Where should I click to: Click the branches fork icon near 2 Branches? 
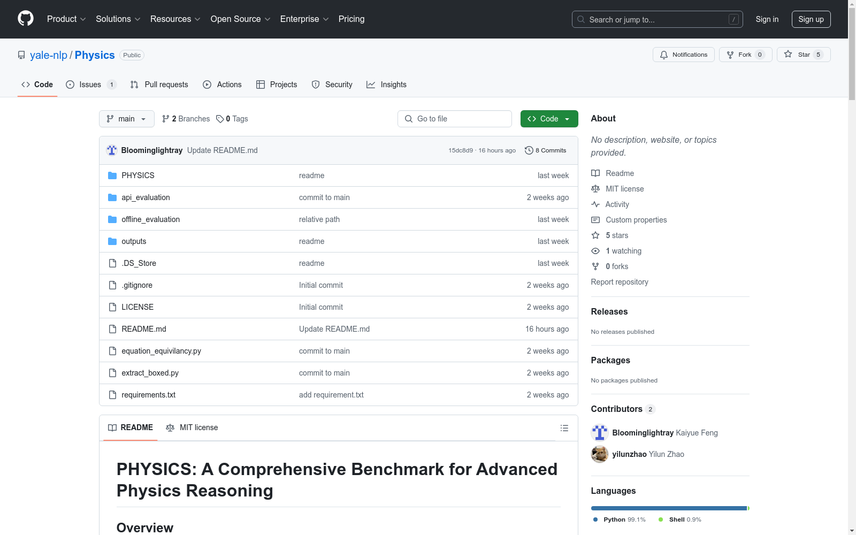pyautogui.click(x=166, y=119)
